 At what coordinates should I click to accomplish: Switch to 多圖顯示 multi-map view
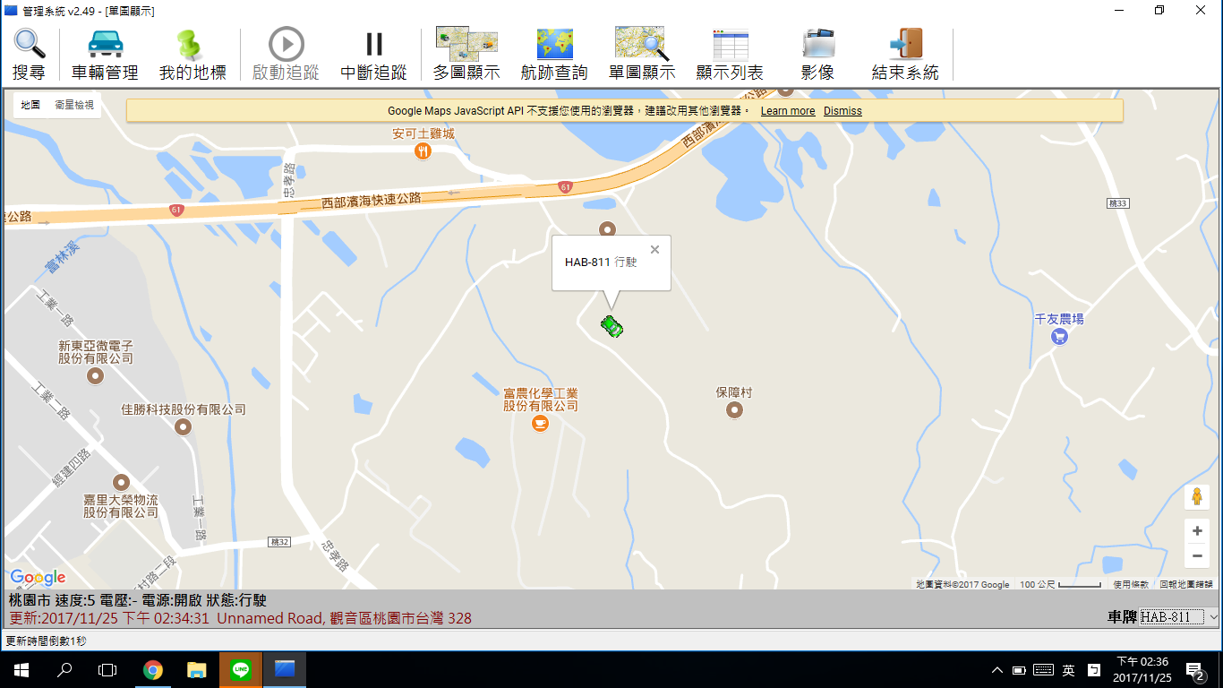coord(466,55)
